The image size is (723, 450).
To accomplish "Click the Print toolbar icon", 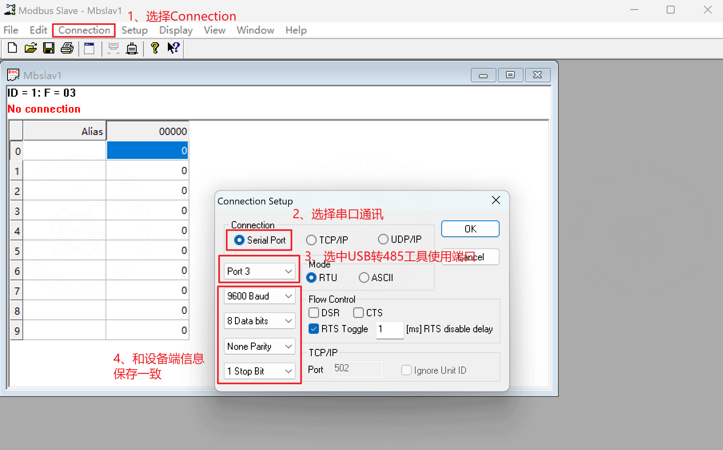I will point(67,48).
